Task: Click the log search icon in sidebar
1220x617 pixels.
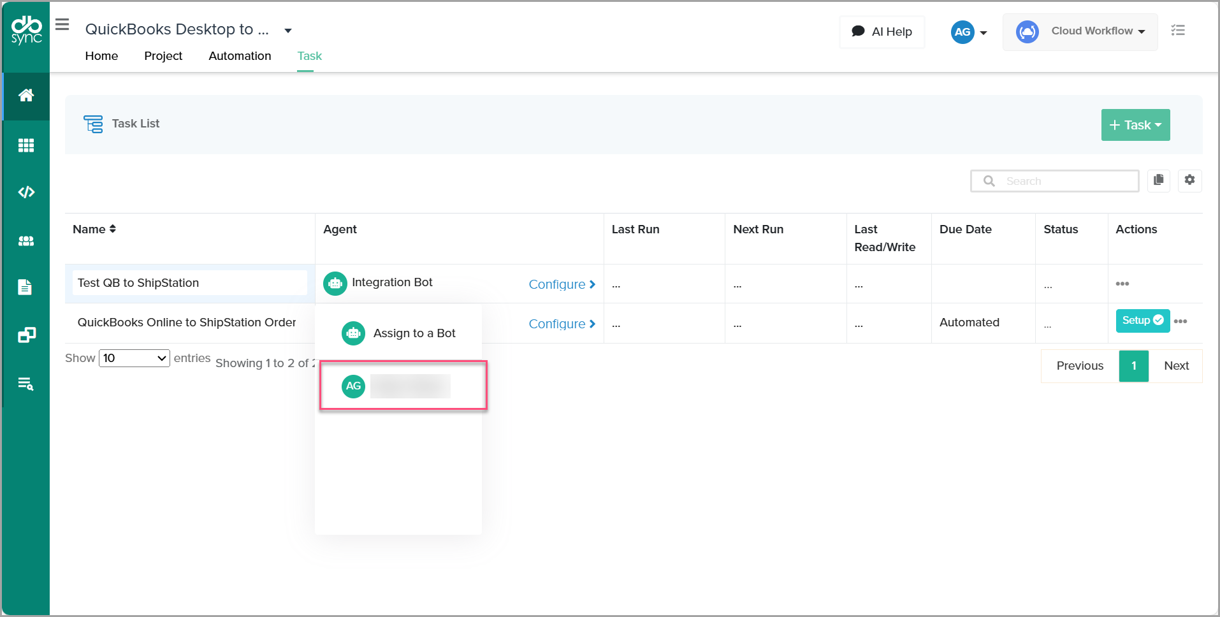Action: click(x=26, y=384)
